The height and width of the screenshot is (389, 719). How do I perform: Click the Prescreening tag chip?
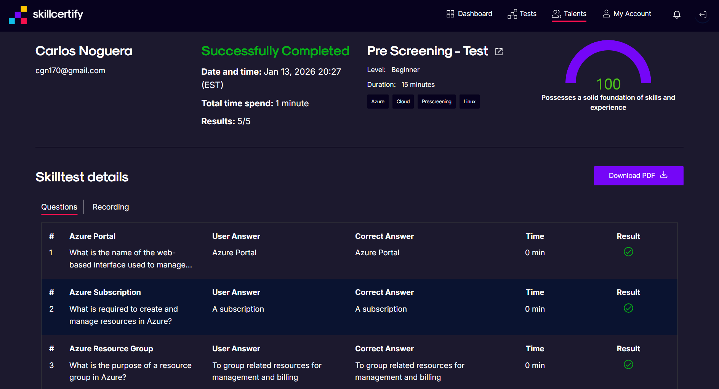click(x=436, y=102)
